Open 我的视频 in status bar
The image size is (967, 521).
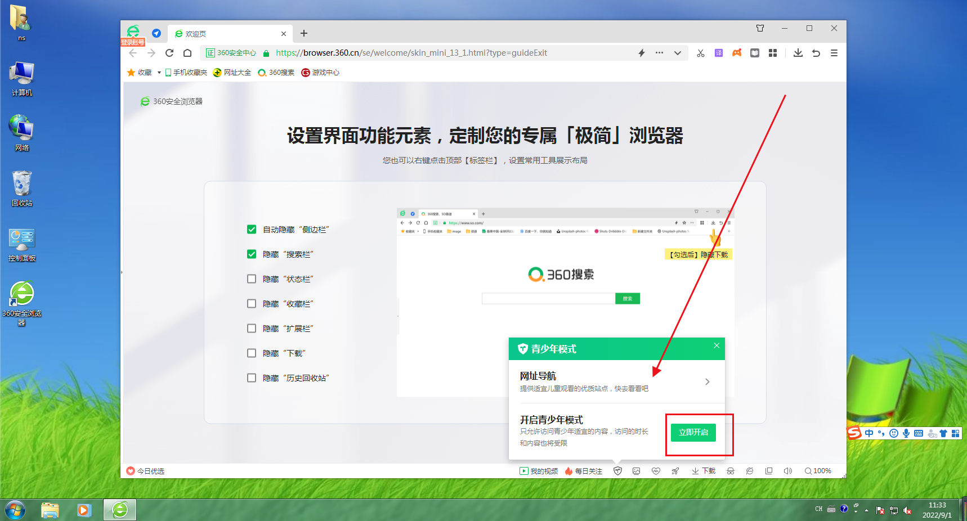point(539,471)
